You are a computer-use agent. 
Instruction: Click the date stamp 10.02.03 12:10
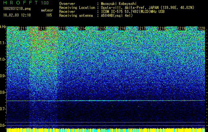17,15
